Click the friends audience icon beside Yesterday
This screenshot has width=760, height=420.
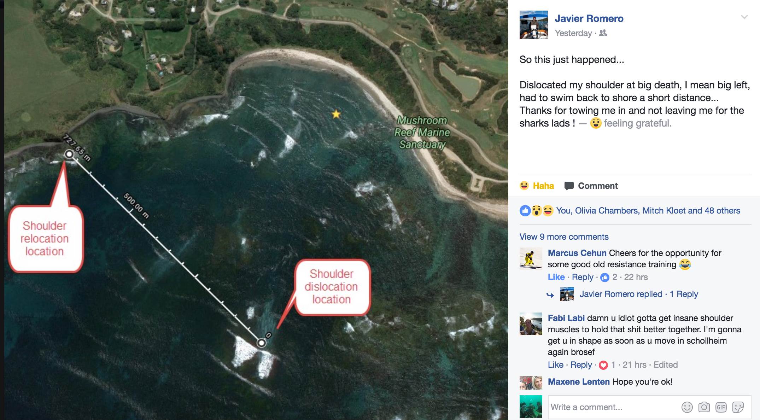click(603, 33)
